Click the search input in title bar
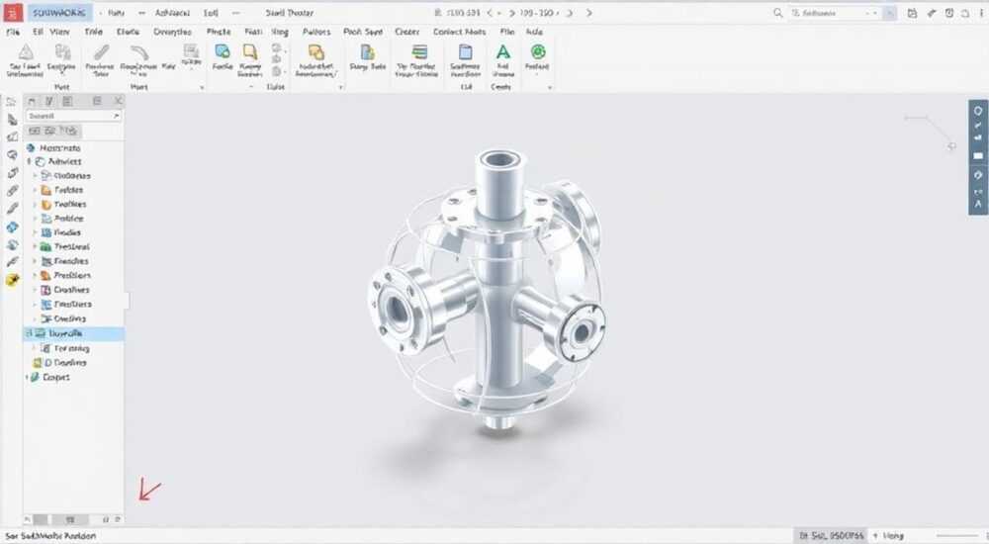Viewport: 989px width, 544px height. coord(836,13)
